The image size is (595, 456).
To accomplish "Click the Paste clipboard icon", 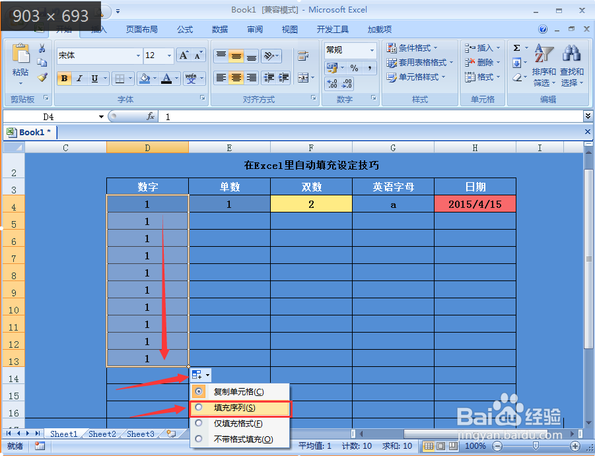I will pos(21,53).
